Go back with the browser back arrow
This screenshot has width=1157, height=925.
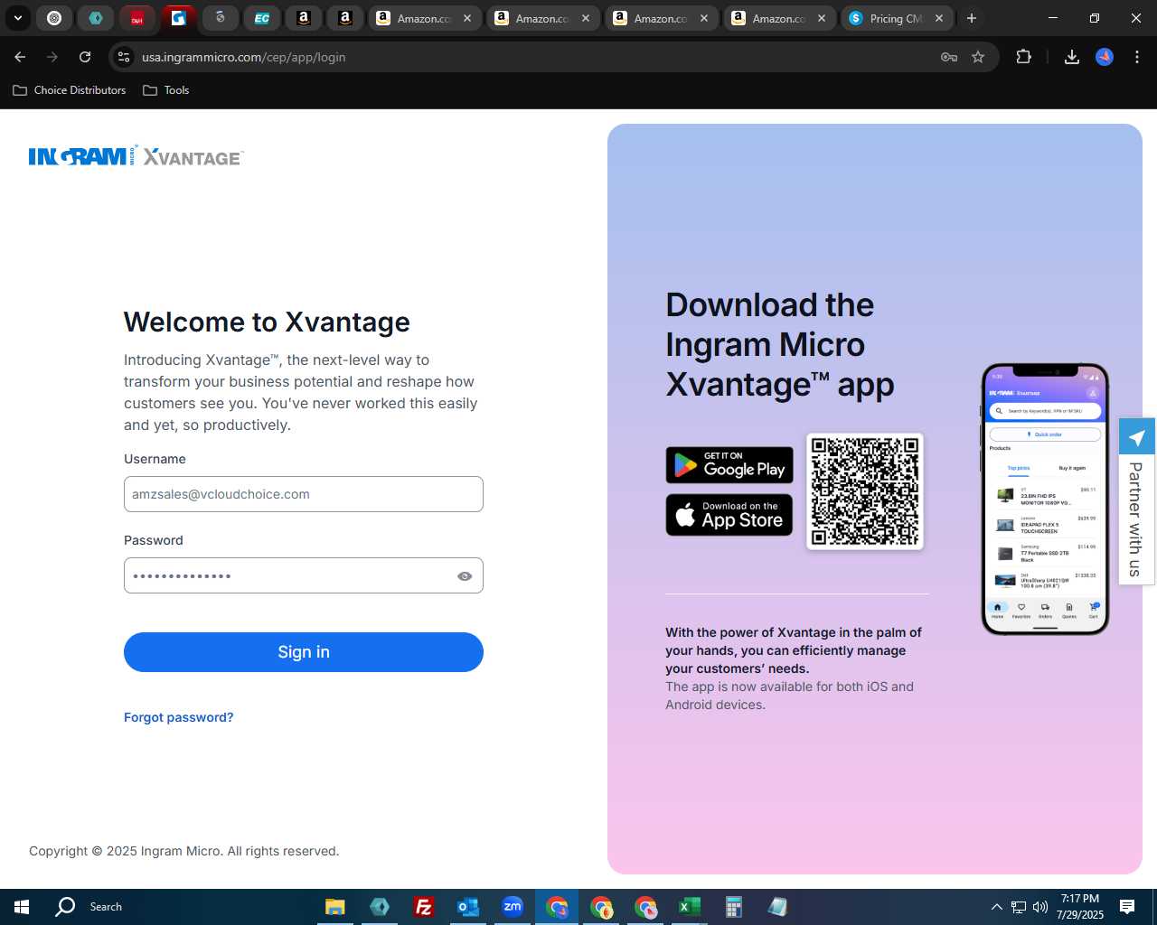[x=20, y=57]
